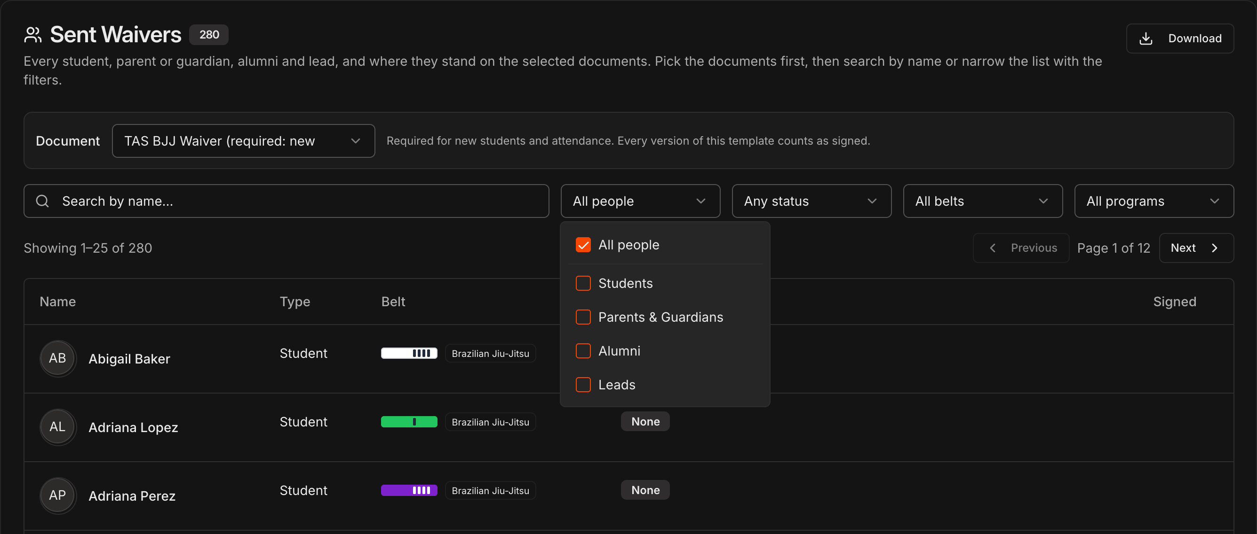
Task: Click the Adriana Lopez name
Action: [x=133, y=427]
